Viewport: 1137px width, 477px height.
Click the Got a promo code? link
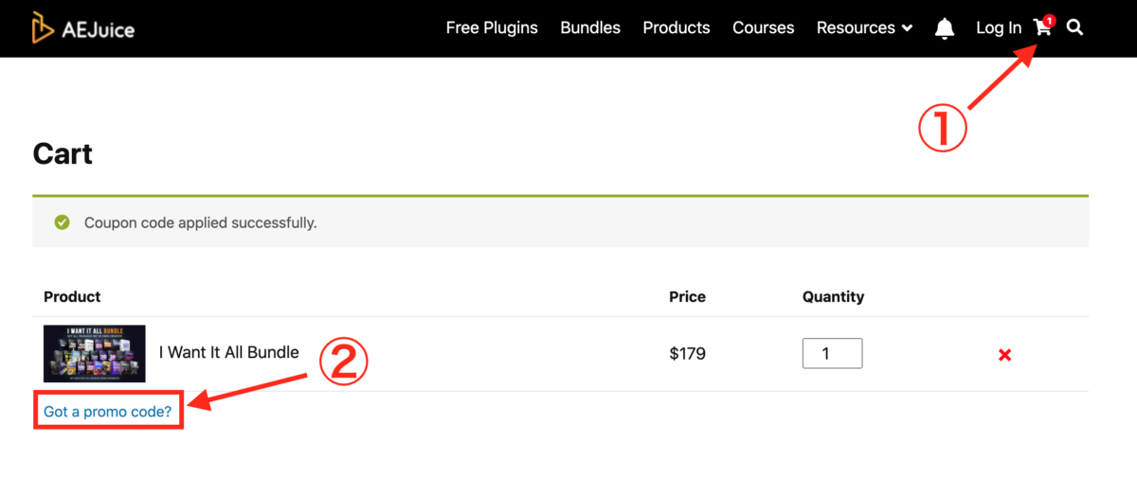point(108,412)
